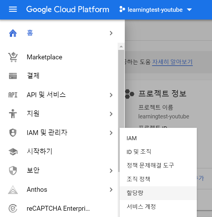Choose 정책 문제해결 도구 in the submenu
This screenshot has height=217, width=212.
pos(158,166)
